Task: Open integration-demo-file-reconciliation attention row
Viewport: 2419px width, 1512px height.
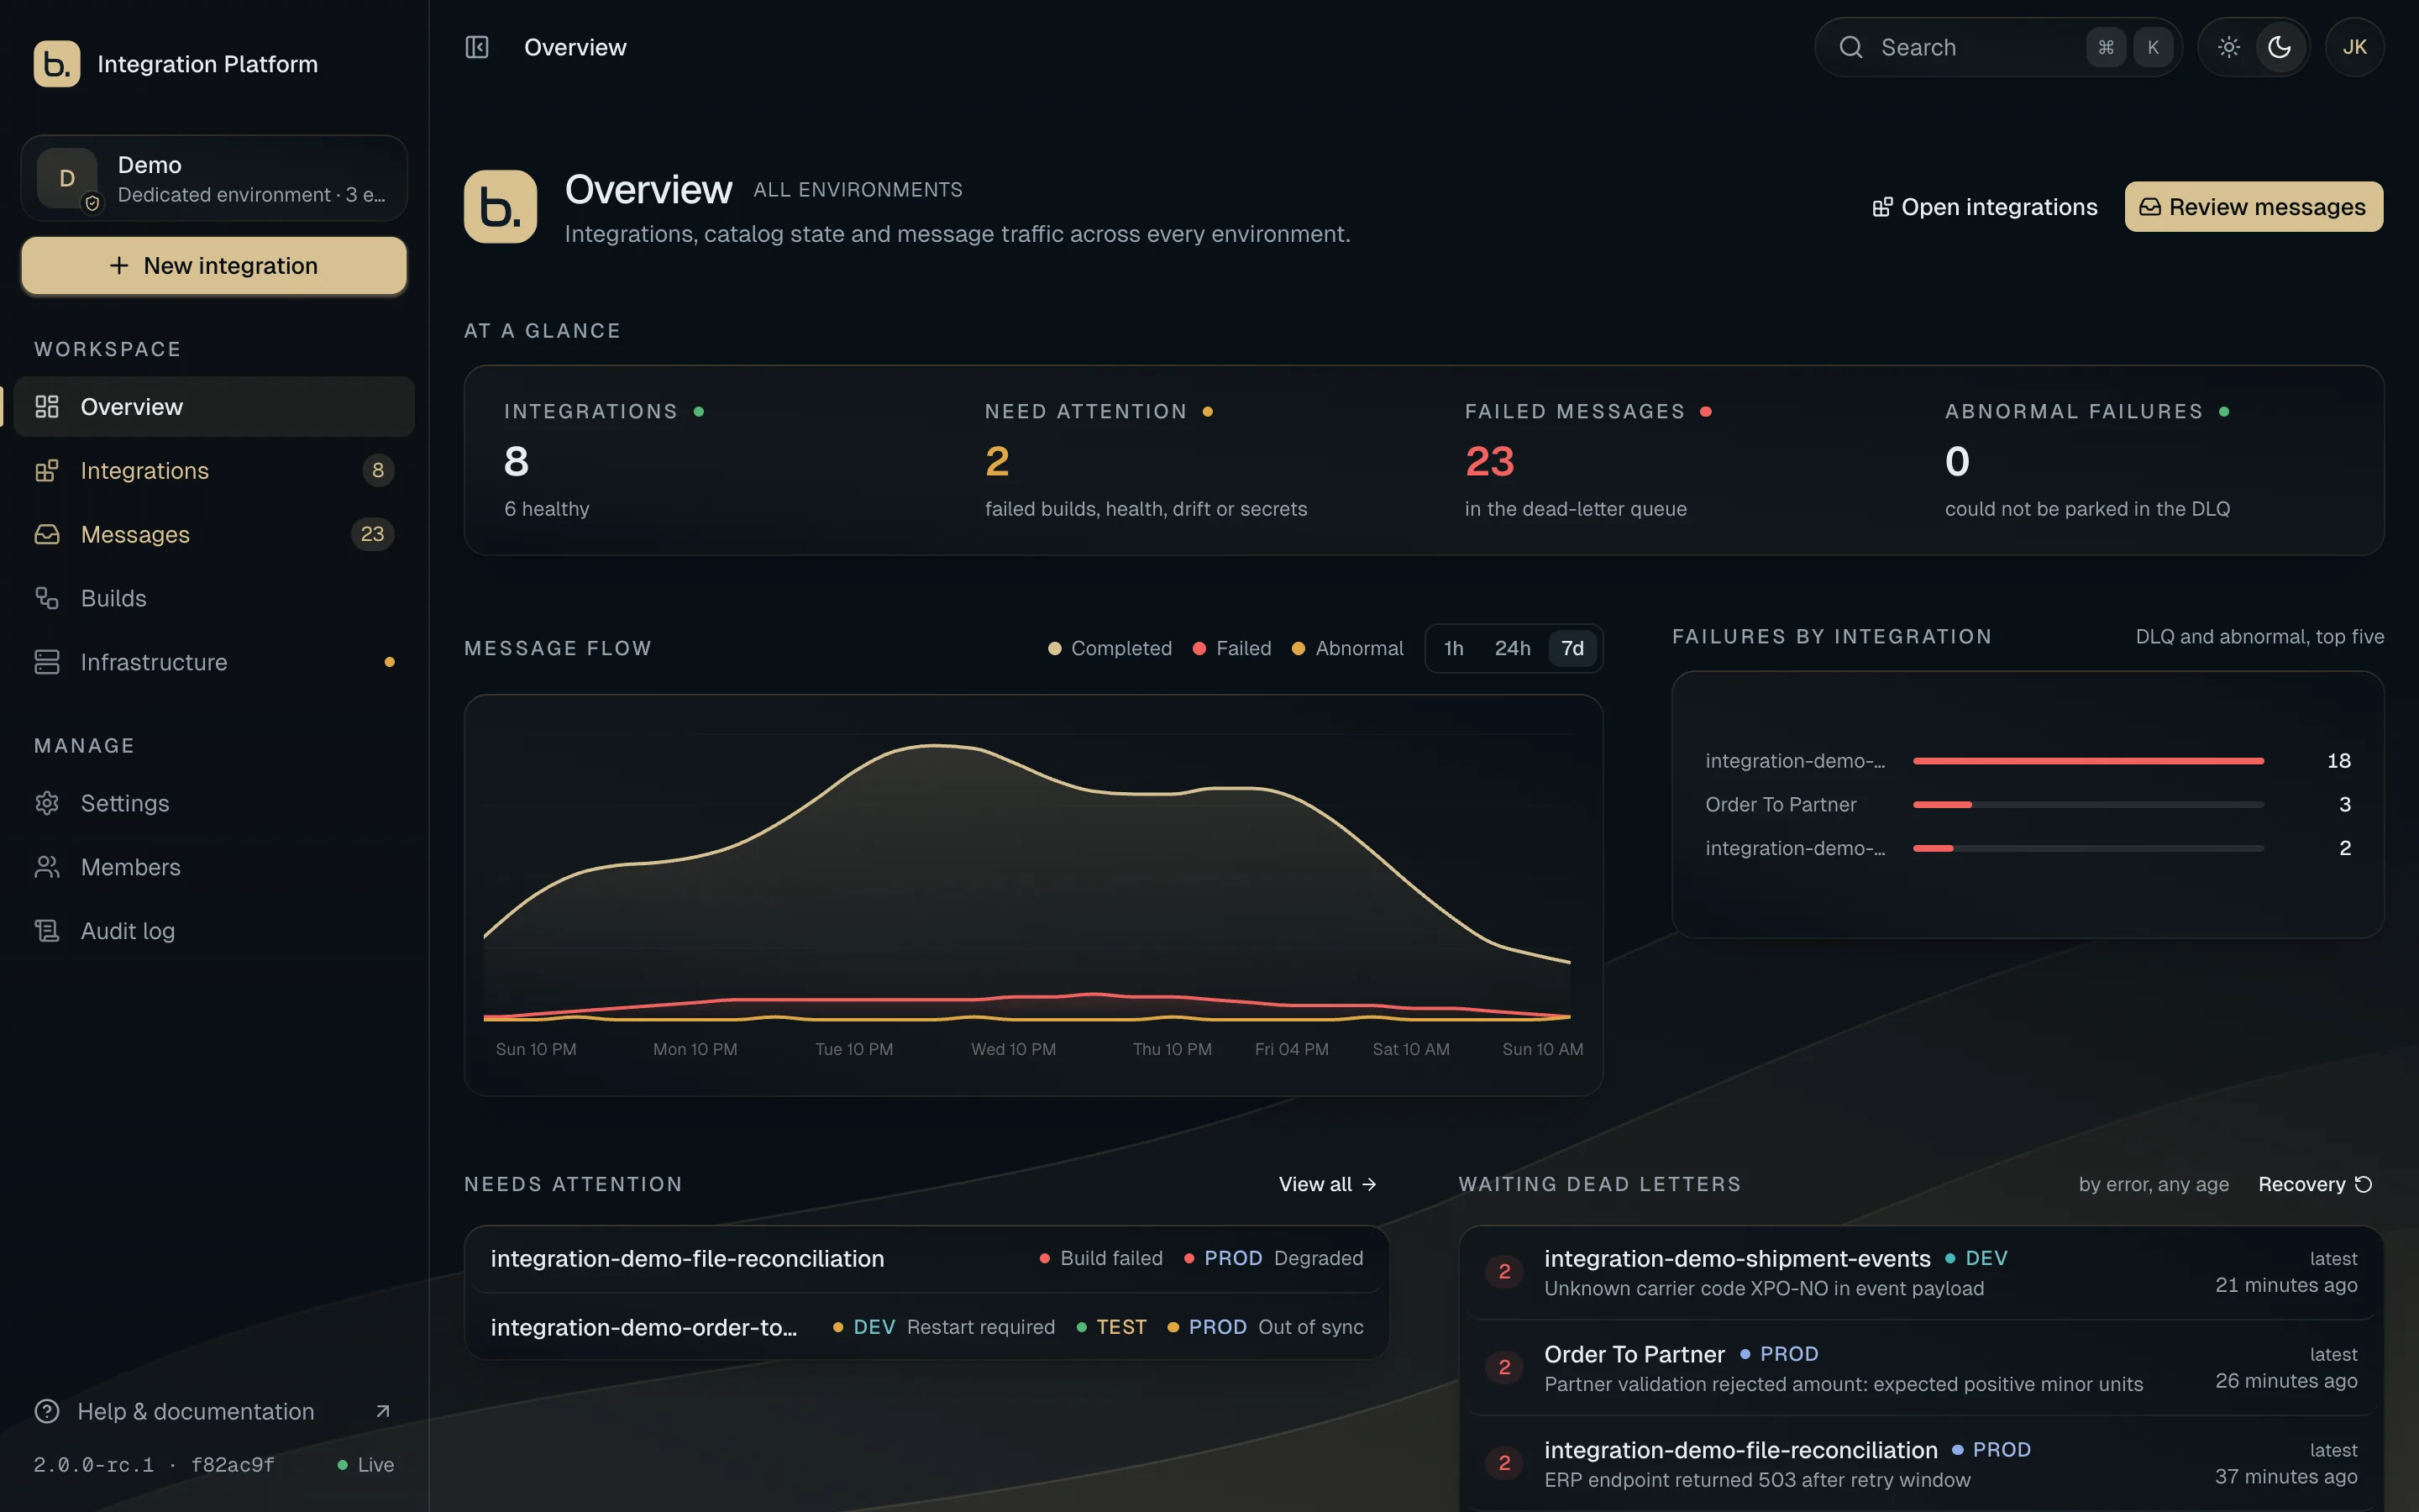Action: 926,1258
